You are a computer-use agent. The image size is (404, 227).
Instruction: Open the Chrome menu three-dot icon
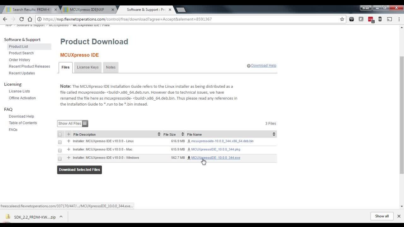coord(398,19)
